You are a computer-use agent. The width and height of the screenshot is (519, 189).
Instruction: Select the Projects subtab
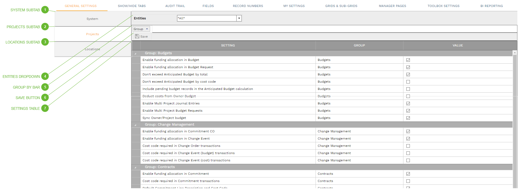click(93, 34)
